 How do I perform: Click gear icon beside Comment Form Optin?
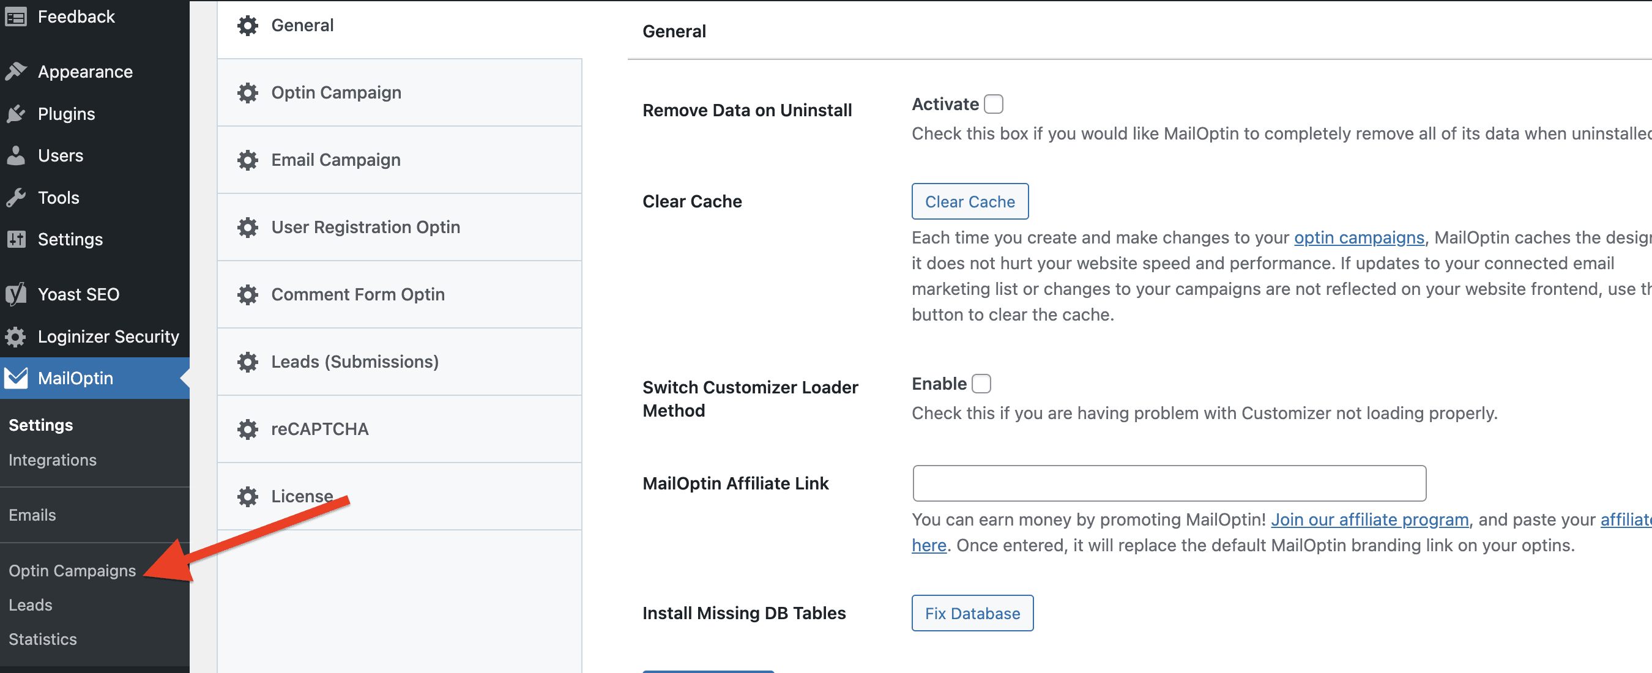click(x=248, y=294)
